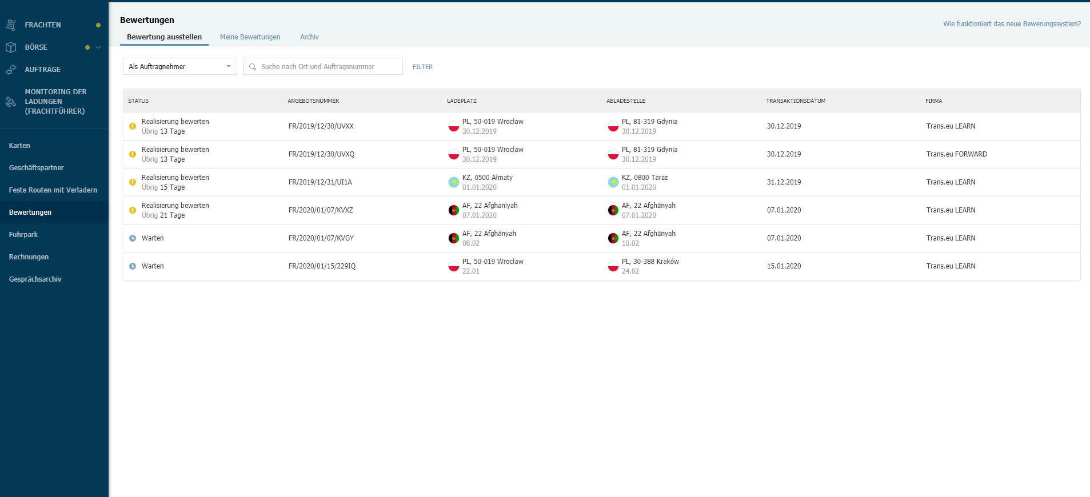The width and height of the screenshot is (1090, 497).
Task: Click warning icon for FR/2019/12/30/UVXQ
Action: [133, 154]
